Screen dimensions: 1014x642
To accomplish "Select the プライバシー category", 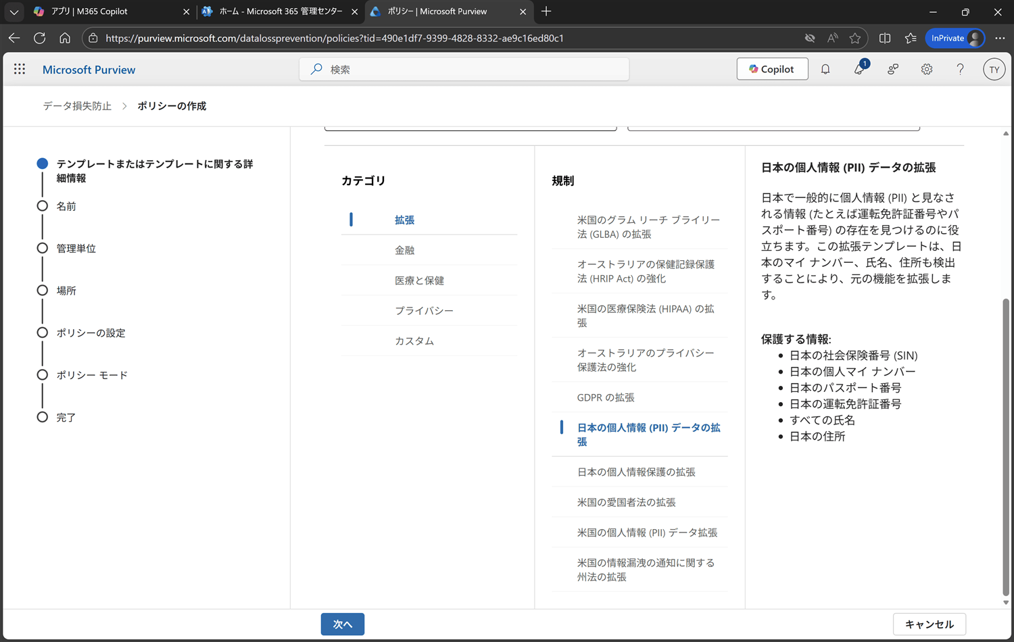I will tap(429, 311).
